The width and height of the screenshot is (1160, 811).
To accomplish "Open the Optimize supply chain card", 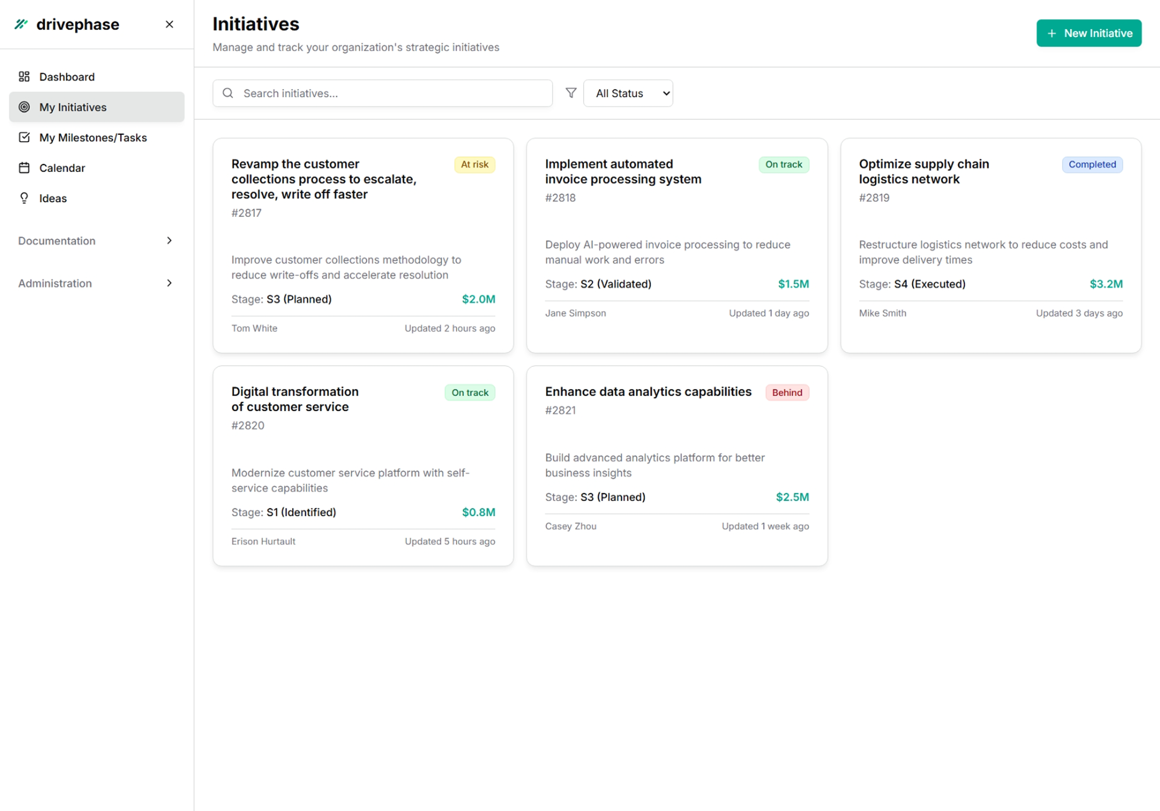I will pyautogui.click(x=924, y=171).
